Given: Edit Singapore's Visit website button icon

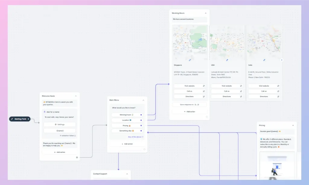Looking at the screenshot, I should click(x=204, y=86).
